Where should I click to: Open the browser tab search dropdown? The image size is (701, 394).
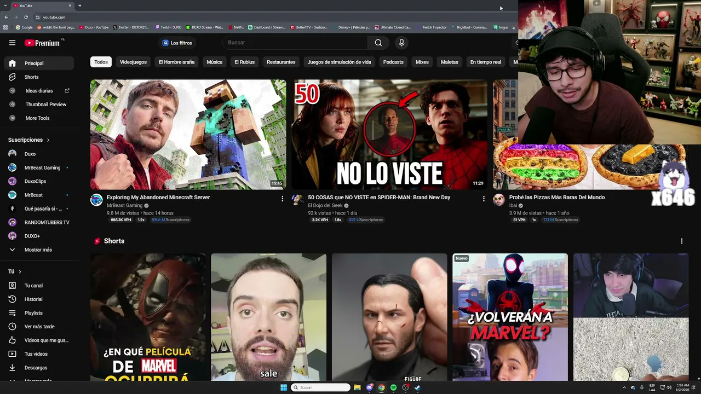pyautogui.click(x=5, y=5)
